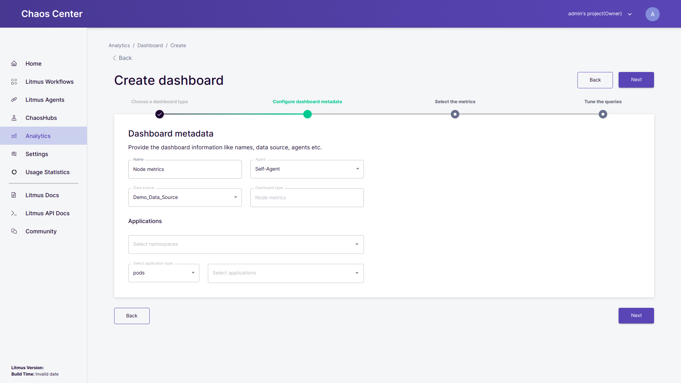This screenshot has width=681, height=383.
Task: Click the top Next button
Action: [636, 80]
